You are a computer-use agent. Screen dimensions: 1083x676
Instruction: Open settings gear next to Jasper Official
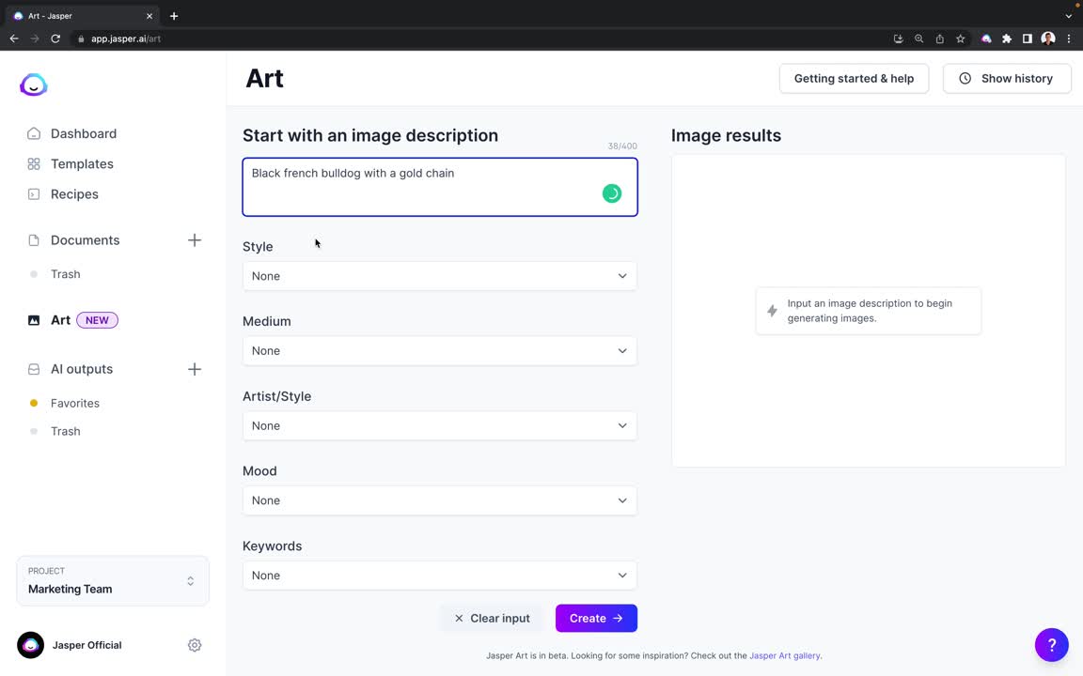tap(195, 645)
